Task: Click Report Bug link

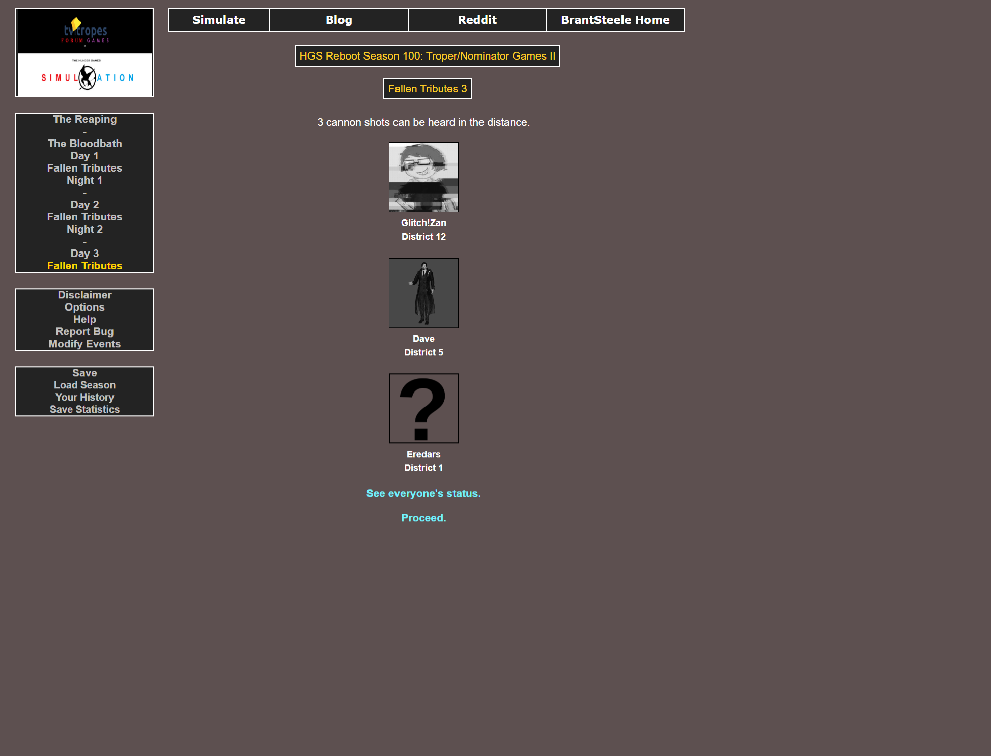Action: pos(84,331)
